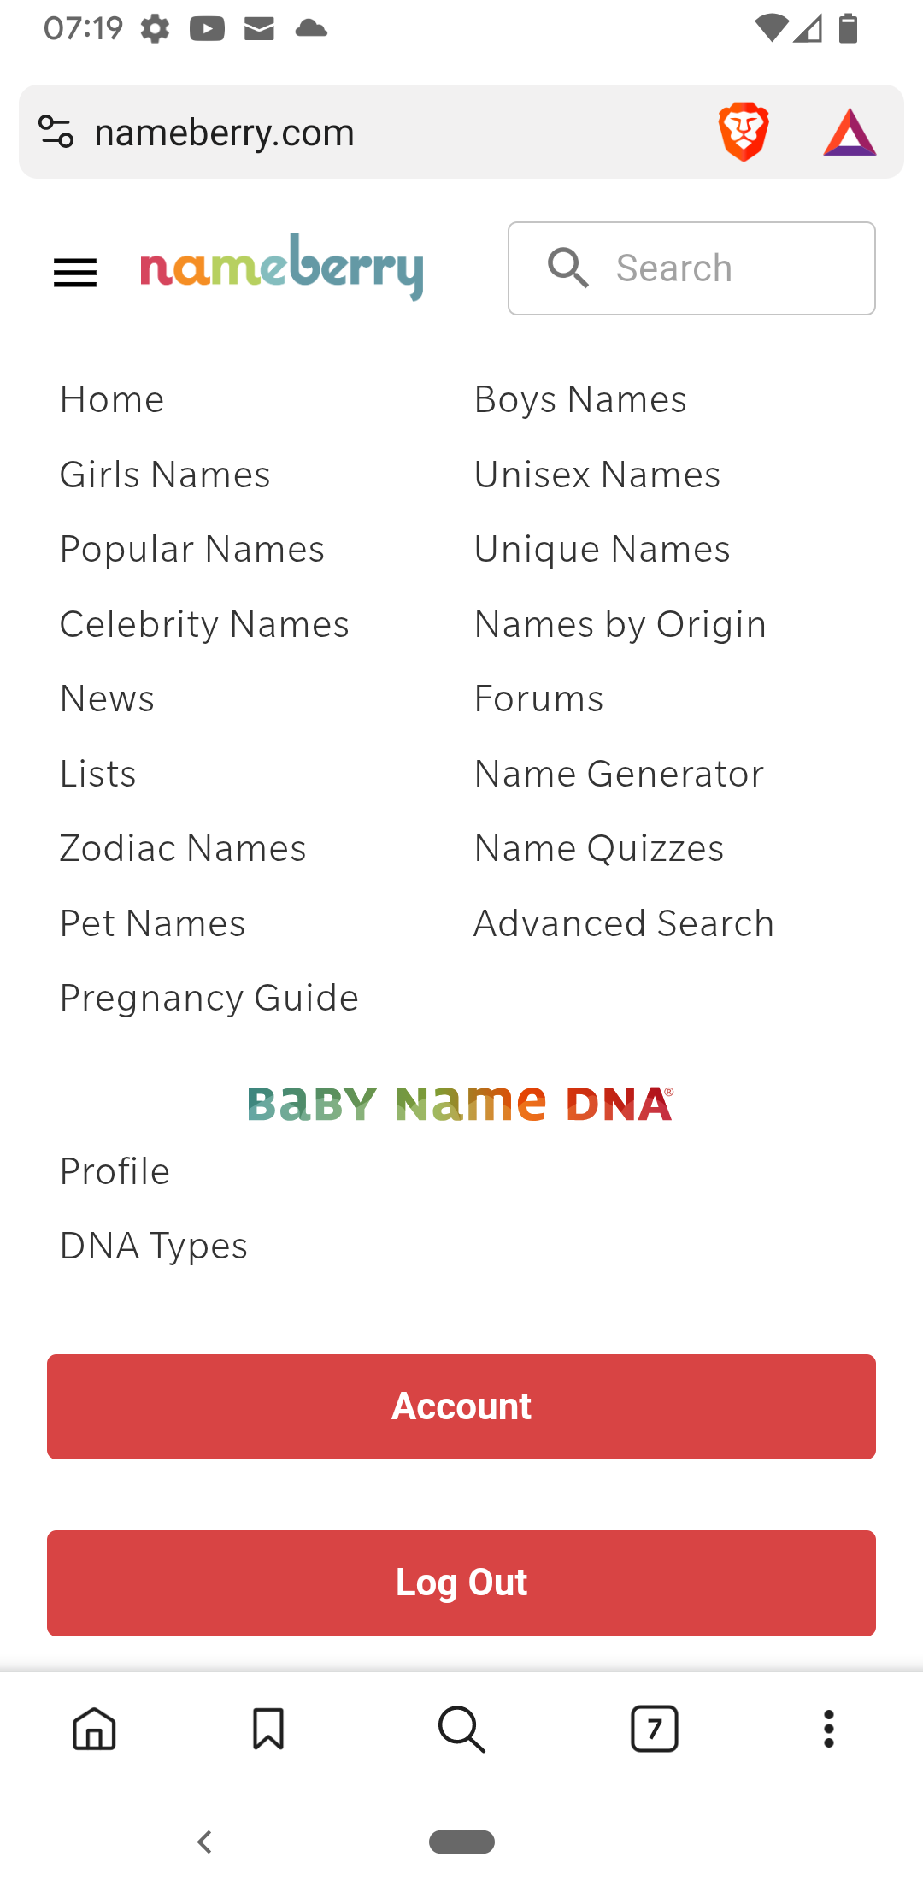Open site settings icon in address bar
Screen dimensions: 923x1898
click(x=56, y=132)
